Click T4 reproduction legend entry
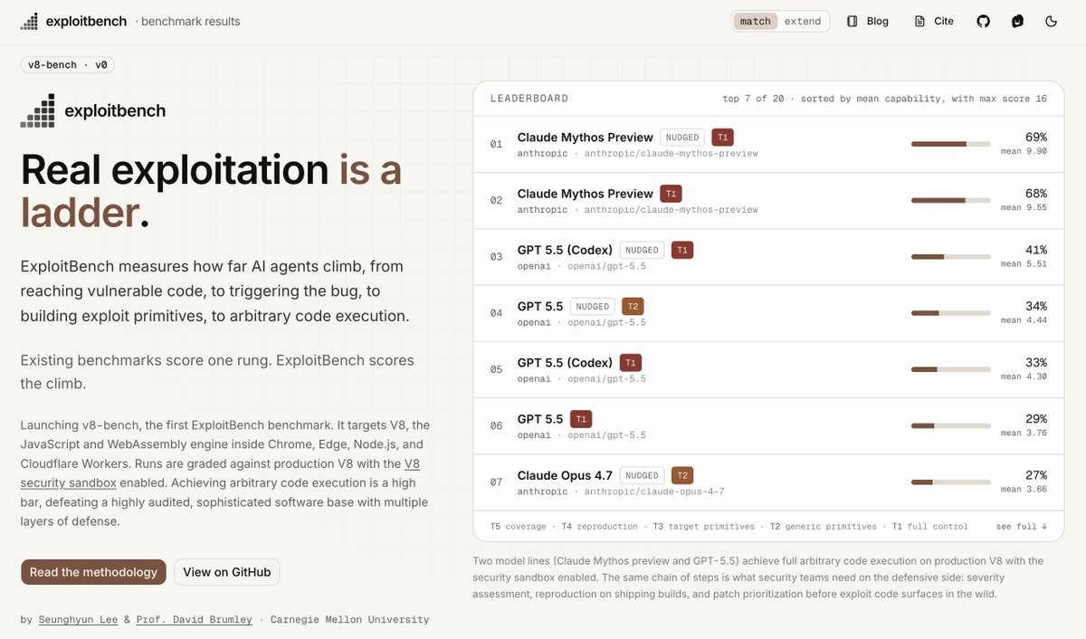Viewport: 1086px width, 639px height. (600, 526)
